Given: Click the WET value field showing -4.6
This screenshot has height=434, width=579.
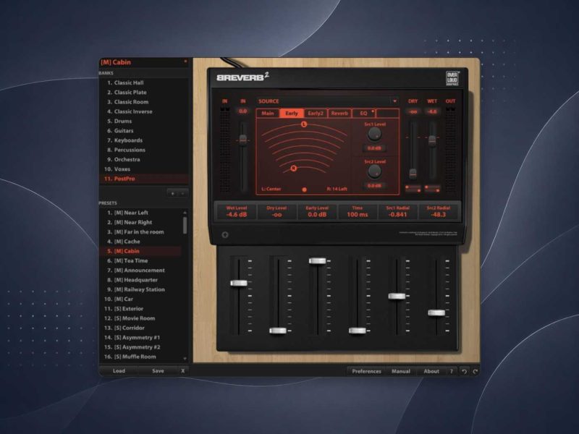Looking at the screenshot, I should (432, 111).
